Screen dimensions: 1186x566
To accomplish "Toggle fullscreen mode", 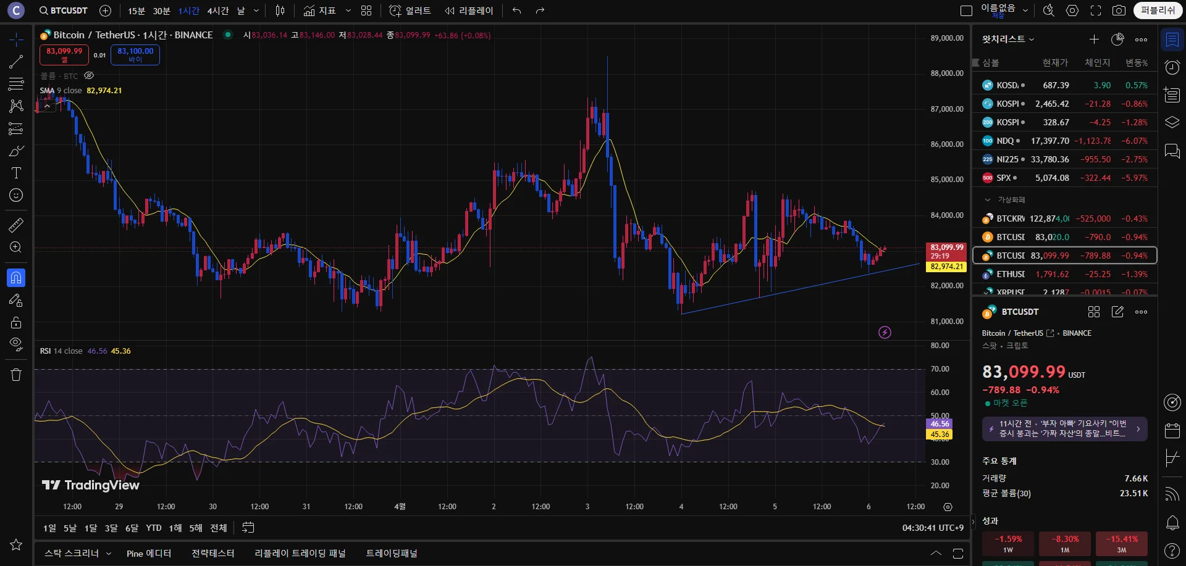I will 1096,10.
